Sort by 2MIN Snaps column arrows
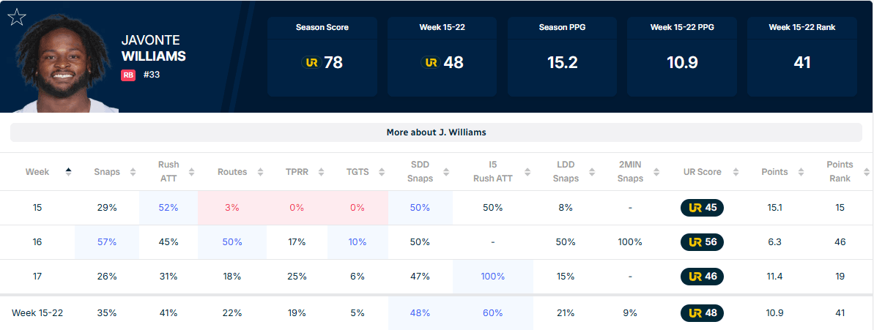This screenshot has width=874, height=330. [x=656, y=172]
